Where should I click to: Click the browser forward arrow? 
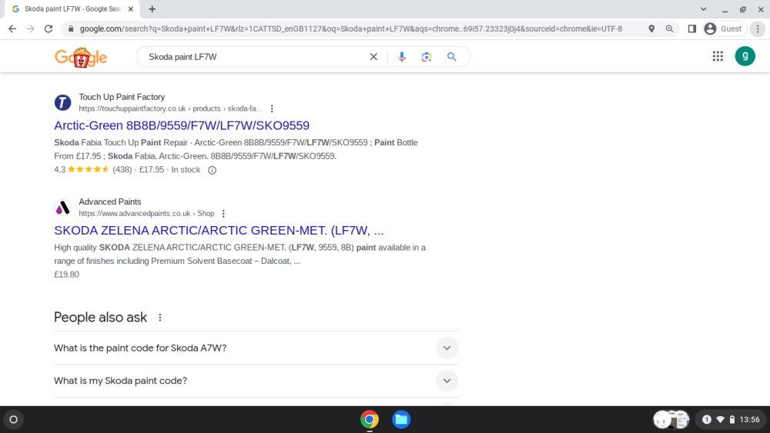31,29
